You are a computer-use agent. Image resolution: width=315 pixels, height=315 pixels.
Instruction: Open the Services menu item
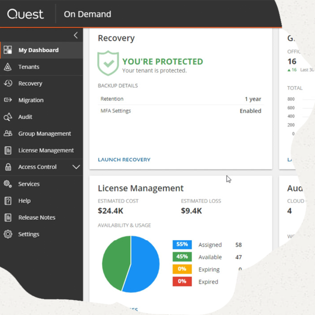pos(41,184)
